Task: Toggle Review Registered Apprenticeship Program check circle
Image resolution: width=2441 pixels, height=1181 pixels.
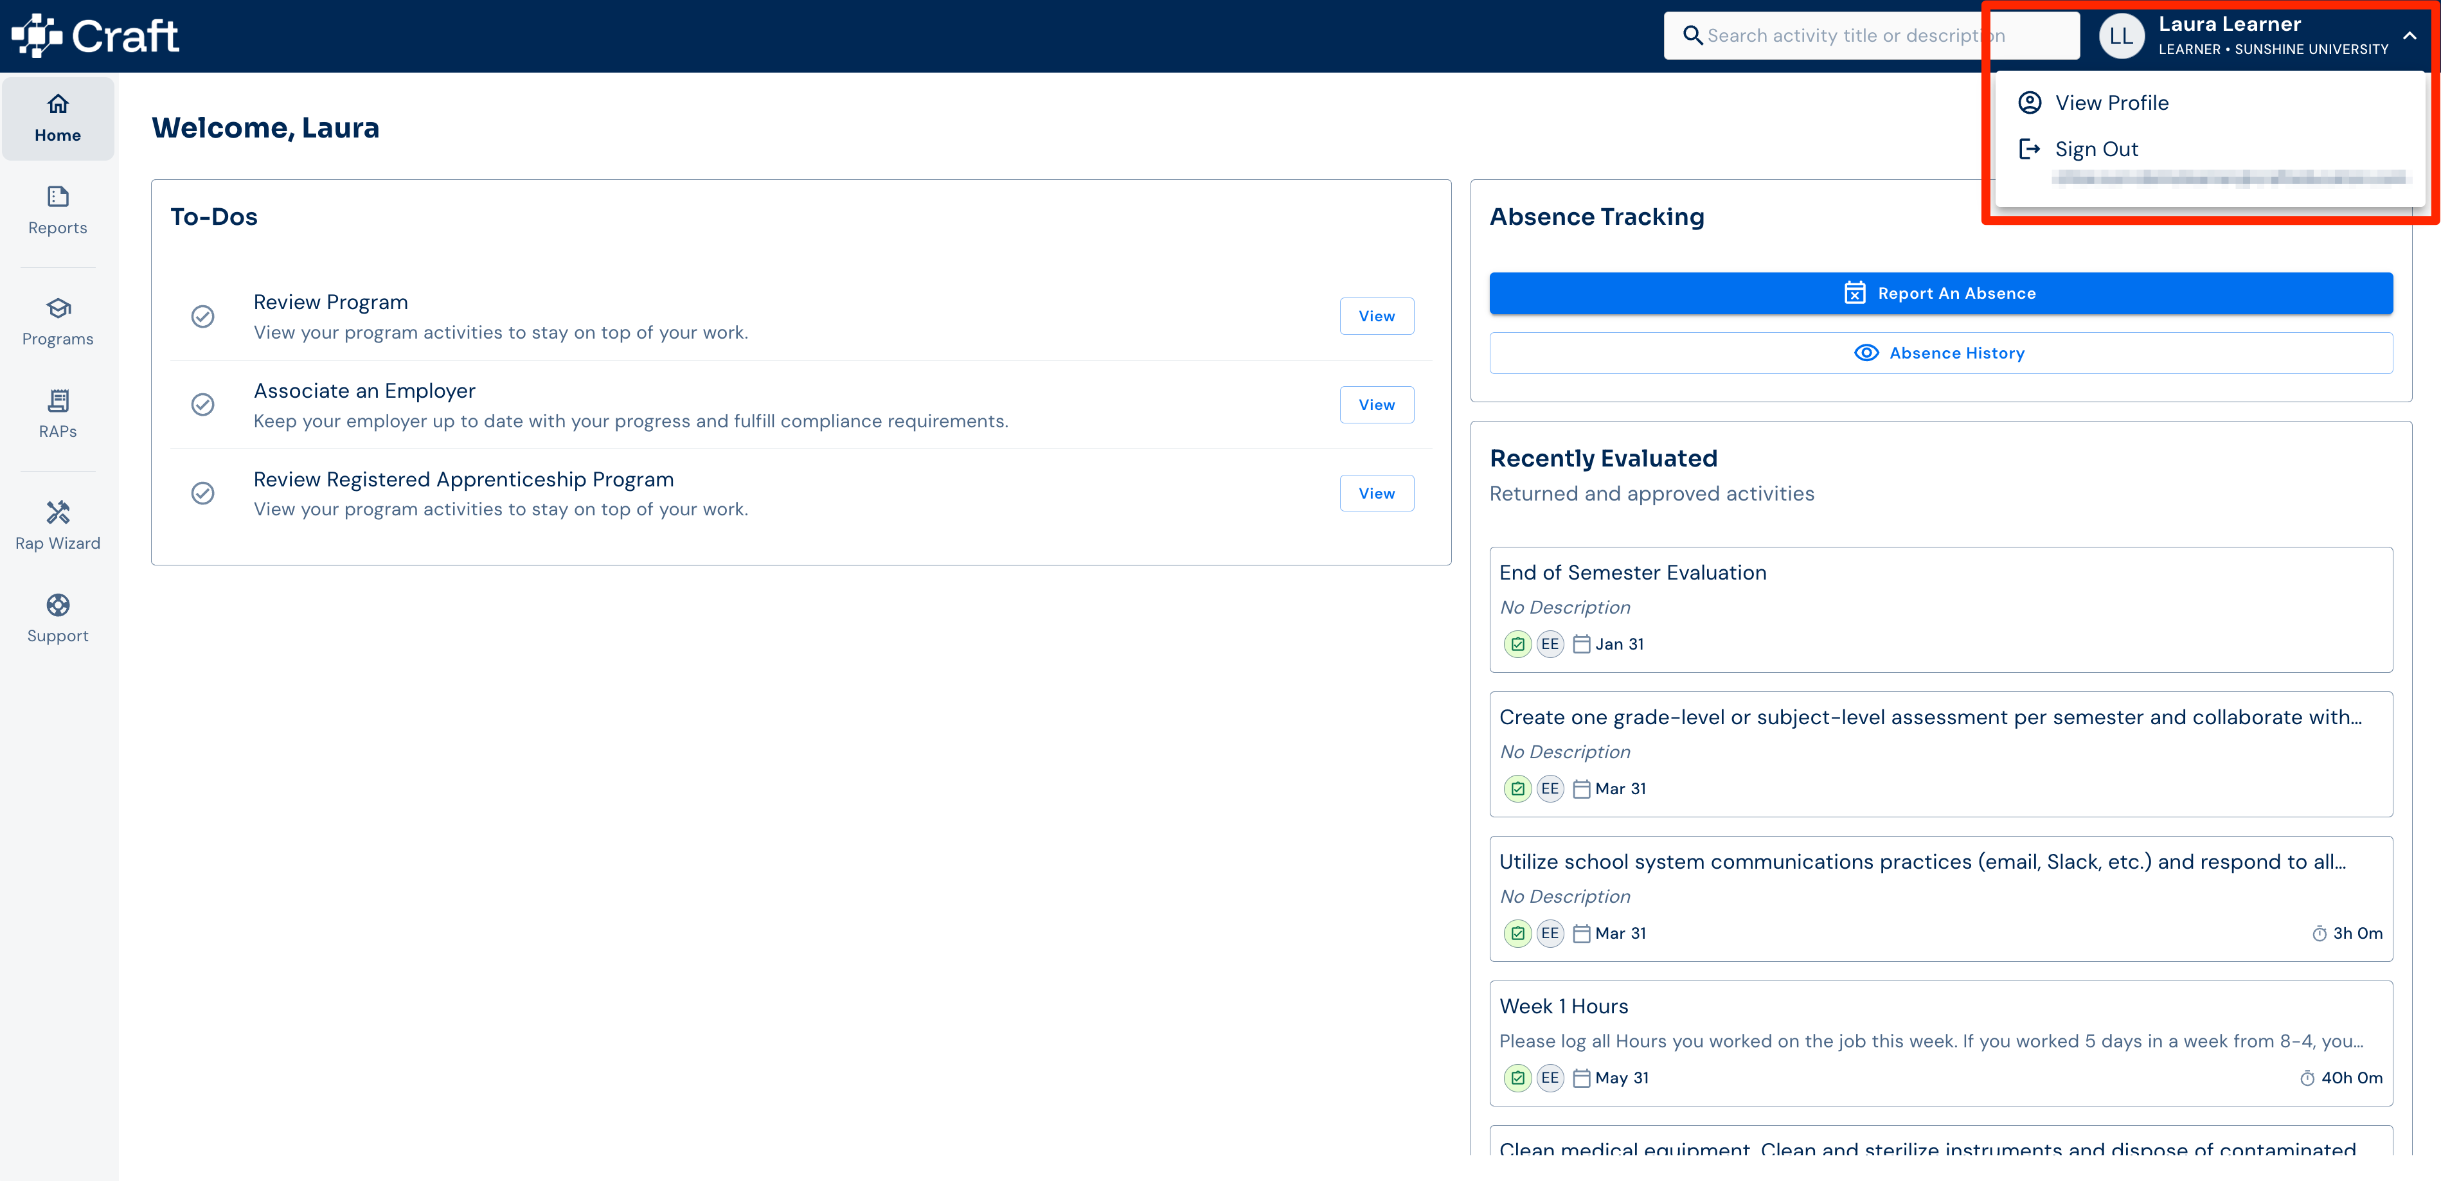Action: 203,493
